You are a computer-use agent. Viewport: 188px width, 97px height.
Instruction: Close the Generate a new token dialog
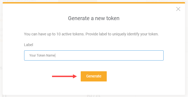click(178, 9)
